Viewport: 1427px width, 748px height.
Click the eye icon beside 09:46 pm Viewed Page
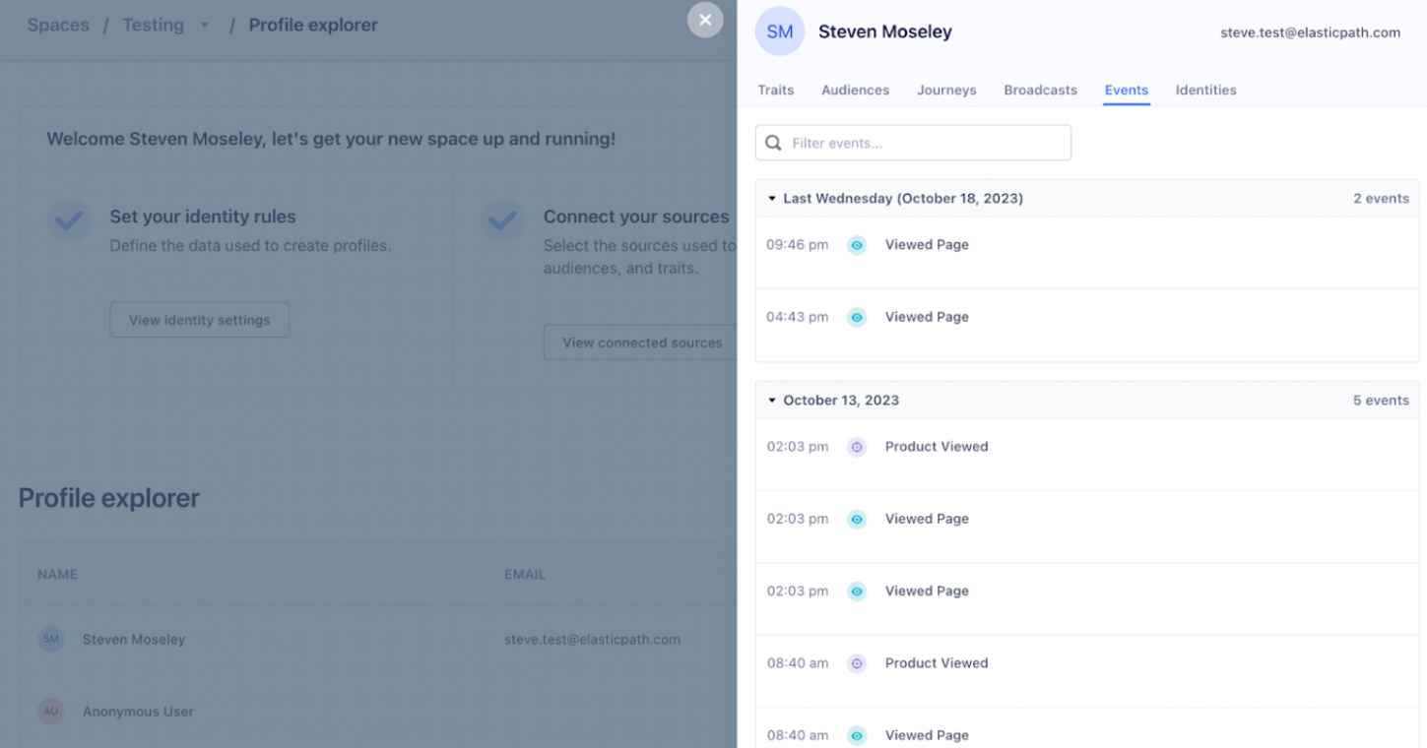[856, 245]
